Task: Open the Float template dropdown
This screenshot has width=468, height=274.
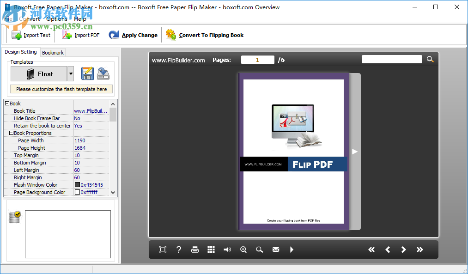Action: click(x=71, y=73)
